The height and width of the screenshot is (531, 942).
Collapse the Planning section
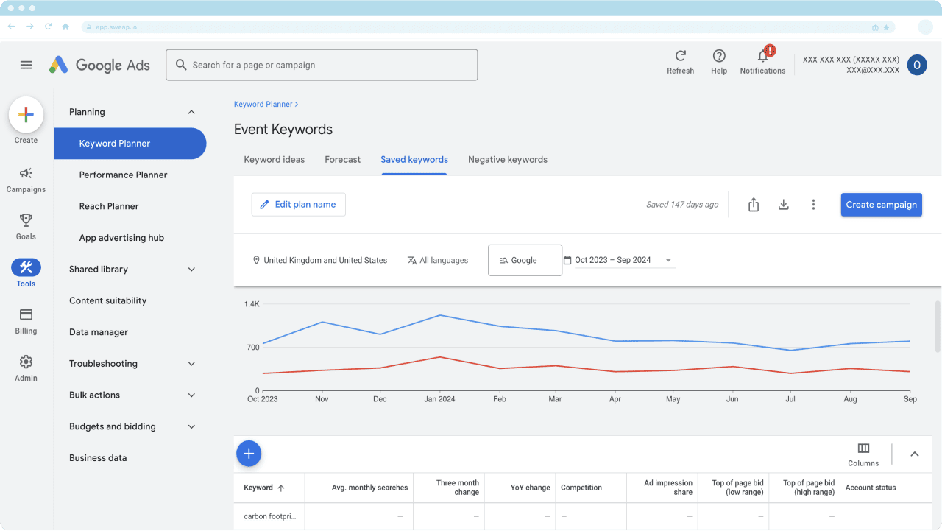click(191, 112)
